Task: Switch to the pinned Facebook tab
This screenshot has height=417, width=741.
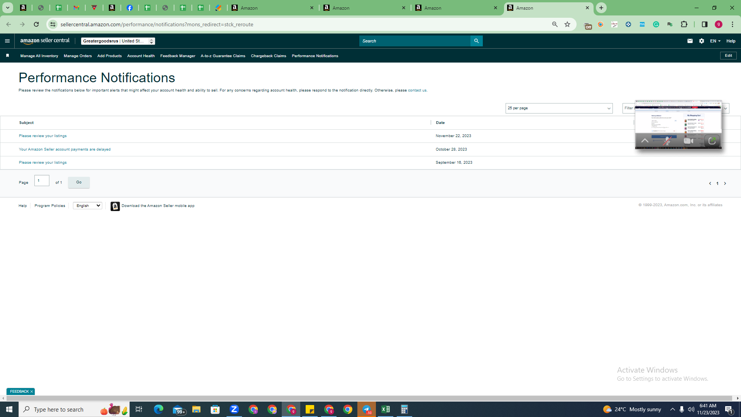Action: (130, 8)
